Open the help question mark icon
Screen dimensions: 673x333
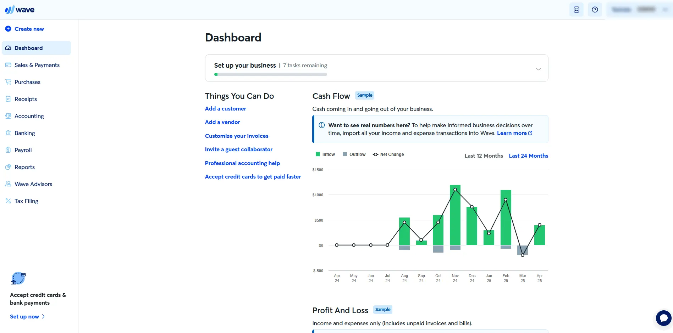pyautogui.click(x=595, y=10)
